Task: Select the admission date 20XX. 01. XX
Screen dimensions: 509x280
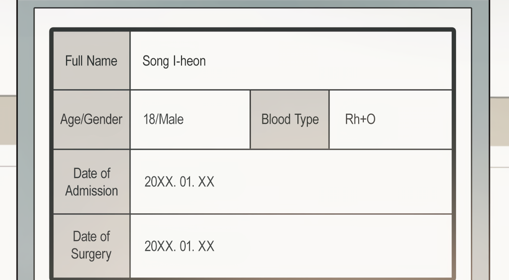Action: click(179, 182)
